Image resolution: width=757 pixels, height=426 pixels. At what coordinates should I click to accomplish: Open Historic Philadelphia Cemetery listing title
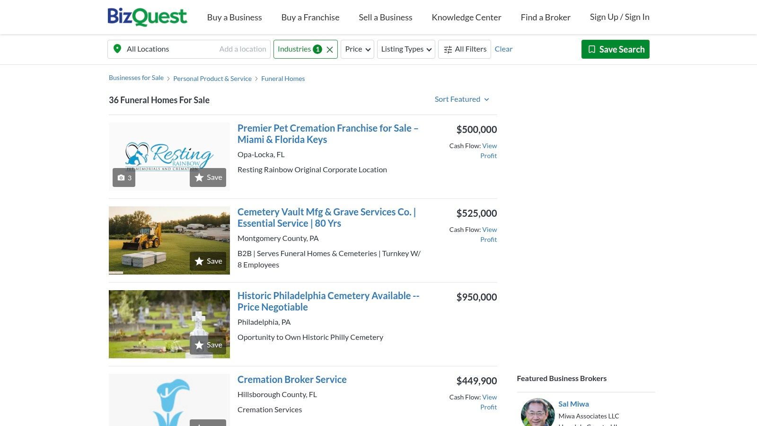coord(328,301)
